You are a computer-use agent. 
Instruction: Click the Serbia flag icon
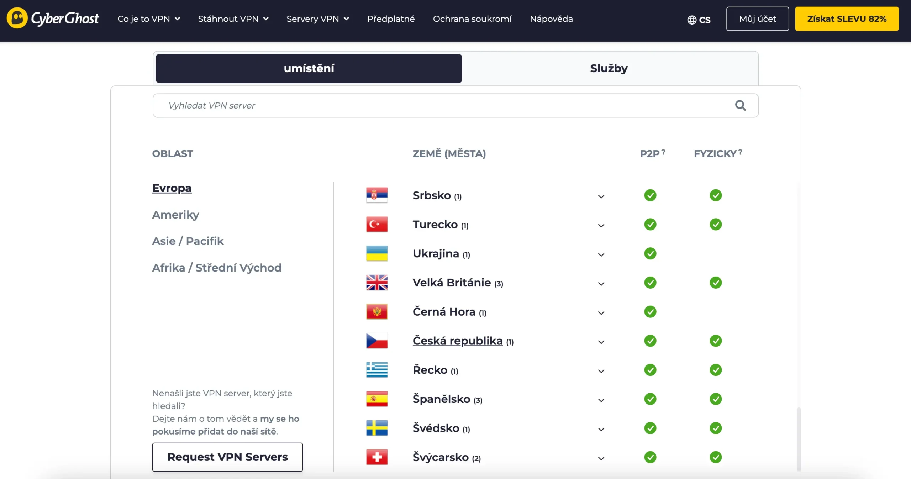click(376, 195)
